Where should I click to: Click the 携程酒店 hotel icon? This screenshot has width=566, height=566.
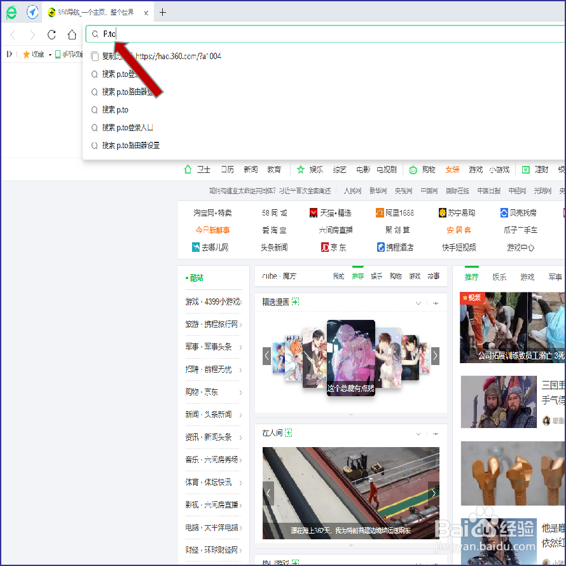pos(380,247)
